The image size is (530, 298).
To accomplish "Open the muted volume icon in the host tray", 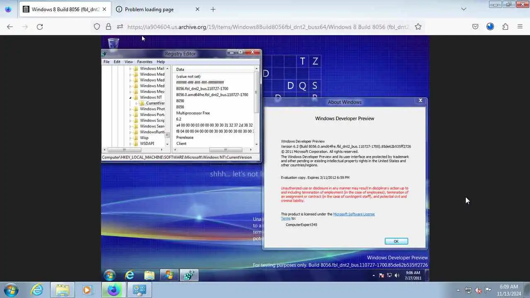I will tap(478, 290).
